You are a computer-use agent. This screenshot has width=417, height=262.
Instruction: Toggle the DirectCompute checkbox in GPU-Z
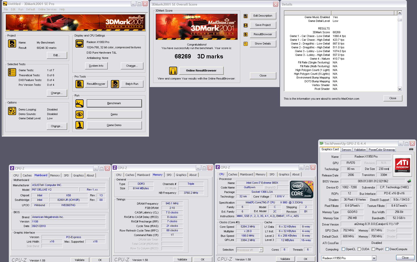[387, 249]
